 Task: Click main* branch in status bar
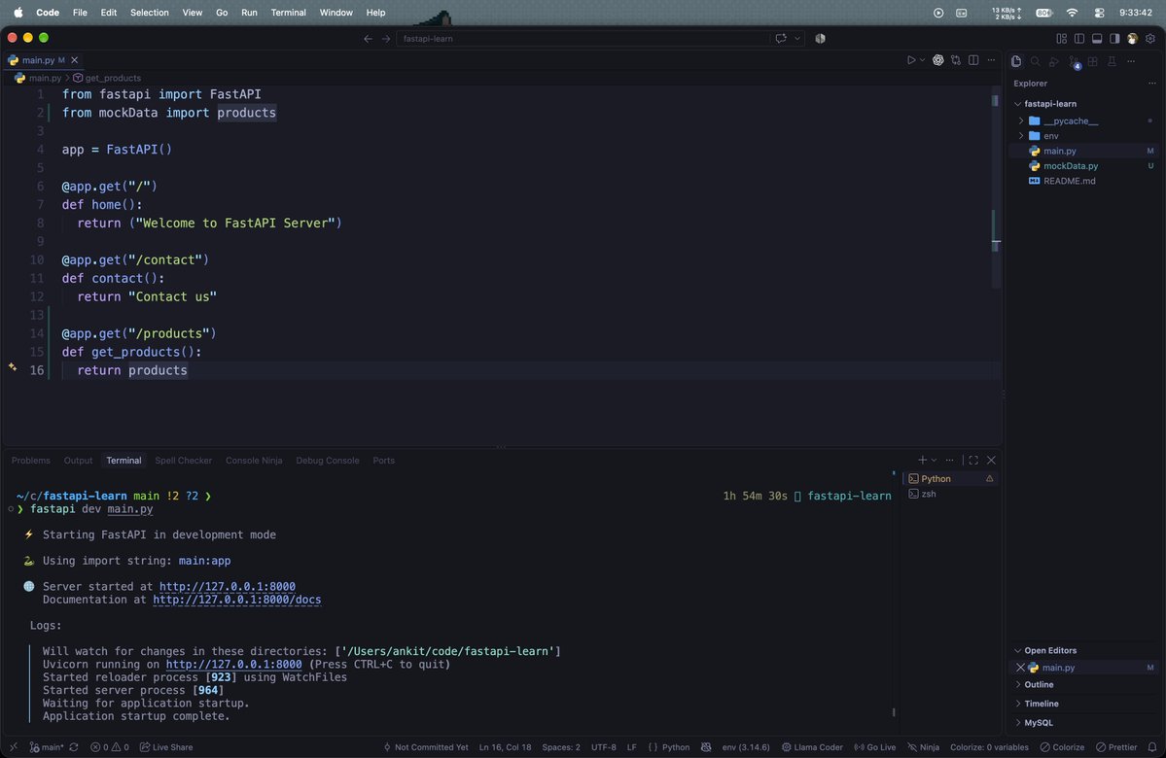point(46,747)
